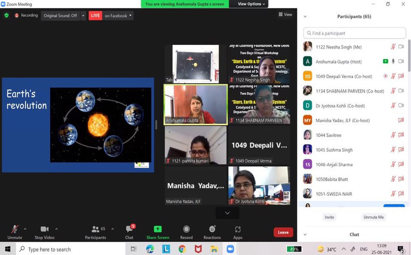Select Anshumala Gupta's video thumbnail
This screenshot has height=255, width=411.
click(195, 104)
